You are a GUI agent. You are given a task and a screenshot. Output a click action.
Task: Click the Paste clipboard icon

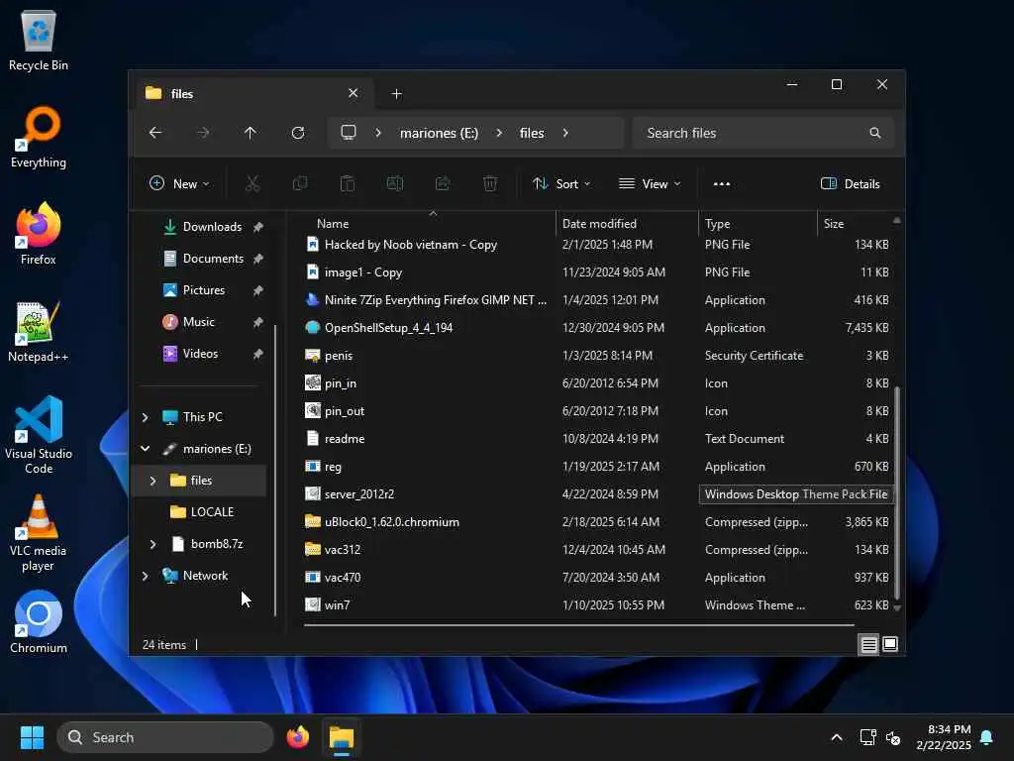(x=348, y=183)
